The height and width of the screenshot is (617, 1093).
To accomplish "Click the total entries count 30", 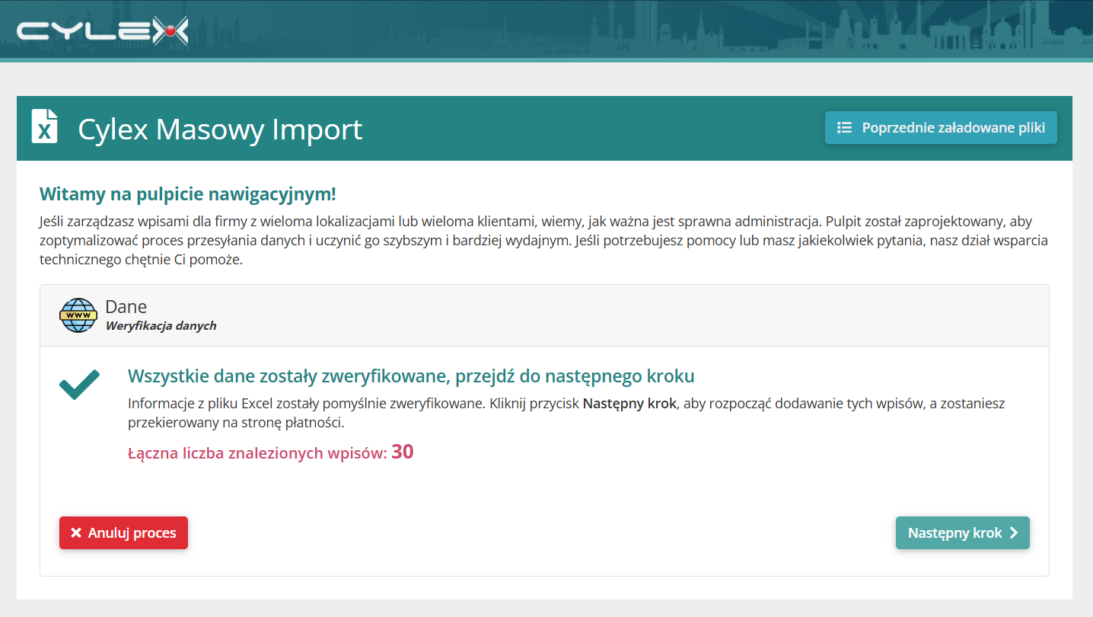I will [x=403, y=452].
